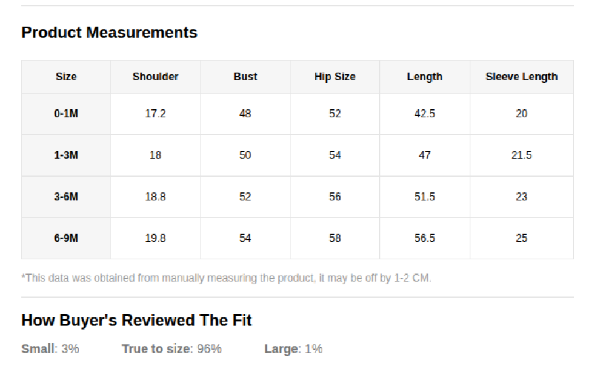Click the Size column header
606x384 pixels.
[66, 77]
